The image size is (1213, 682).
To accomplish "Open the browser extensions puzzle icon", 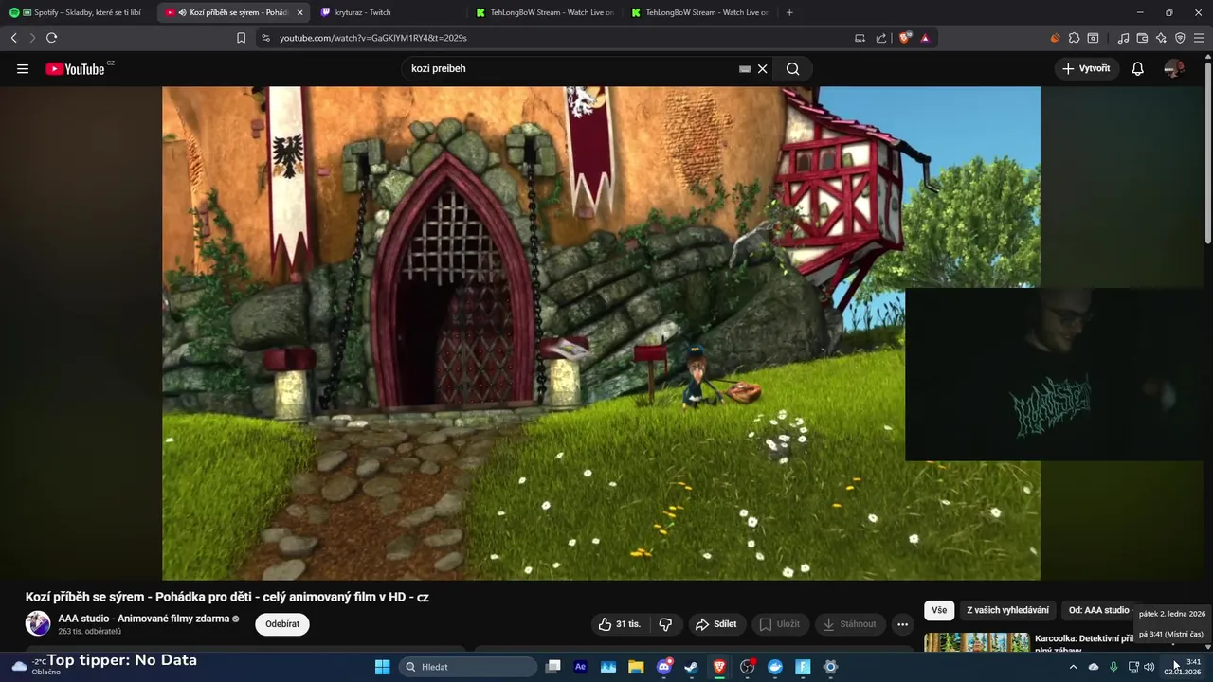I will (1074, 38).
